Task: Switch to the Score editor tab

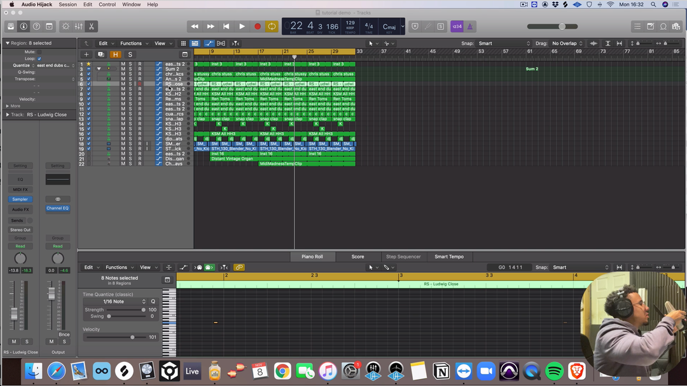Action: pos(357,256)
